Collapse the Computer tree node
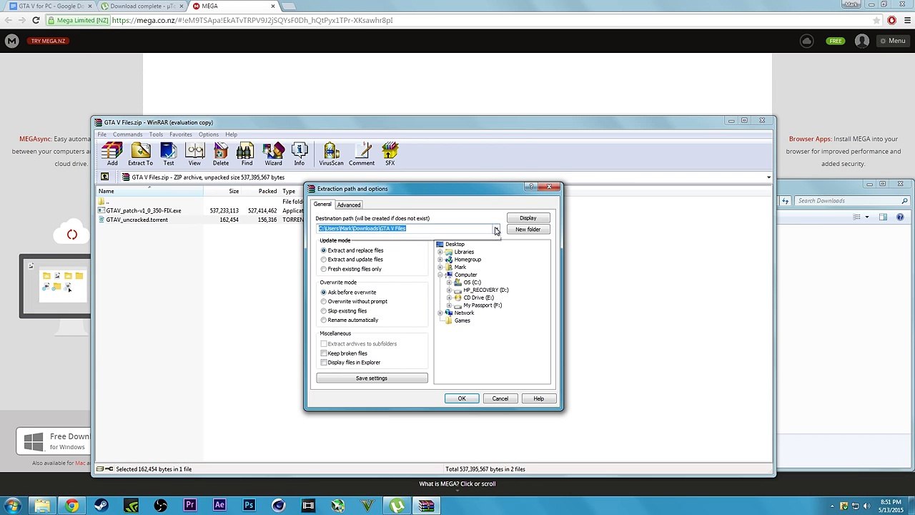This screenshot has height=515, width=915. [440, 275]
